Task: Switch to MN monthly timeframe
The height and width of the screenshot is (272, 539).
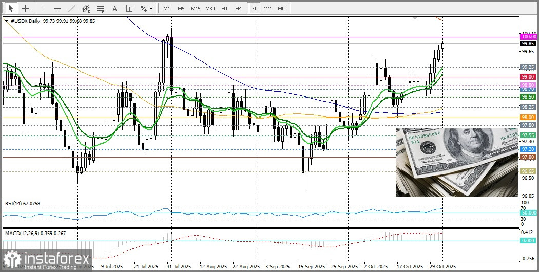Action: point(281,8)
